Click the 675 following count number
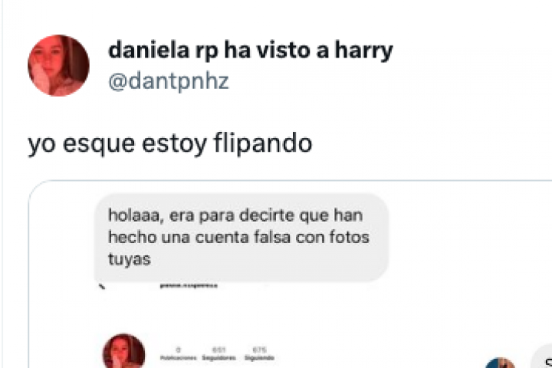Image resolution: width=552 pixels, height=368 pixels. (259, 350)
